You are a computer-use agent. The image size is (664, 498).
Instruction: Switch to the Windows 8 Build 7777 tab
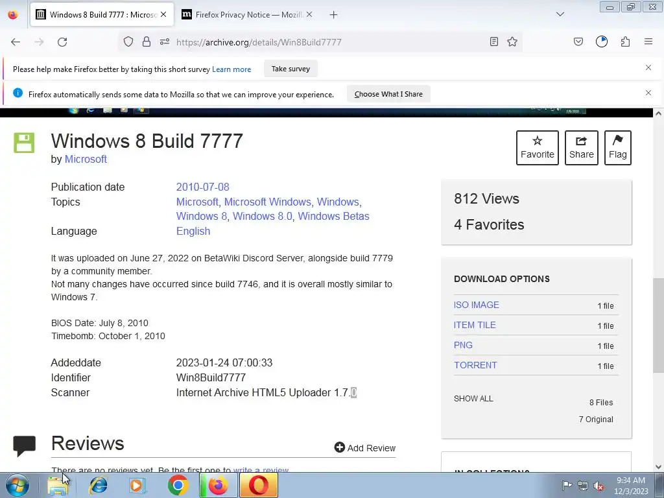[x=102, y=15]
